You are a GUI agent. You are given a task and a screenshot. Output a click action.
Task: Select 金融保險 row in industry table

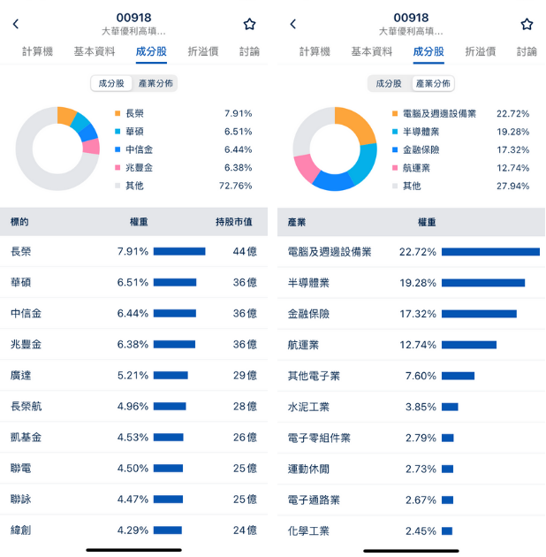pyautogui.click(x=411, y=314)
